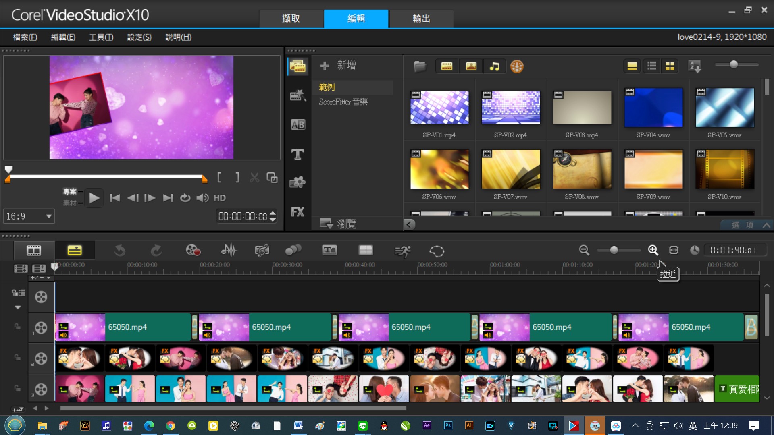774x435 pixels.
Task: Click the enlarge preview window icon
Action: (x=272, y=178)
